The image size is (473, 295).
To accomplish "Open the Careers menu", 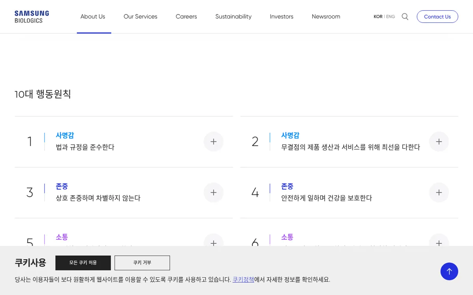I will pos(186,17).
